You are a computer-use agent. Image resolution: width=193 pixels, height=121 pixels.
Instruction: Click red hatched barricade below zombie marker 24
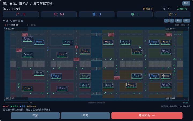point(76,59)
